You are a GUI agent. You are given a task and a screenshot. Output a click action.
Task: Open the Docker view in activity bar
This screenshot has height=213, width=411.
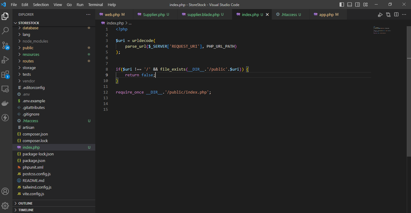coord(5,103)
